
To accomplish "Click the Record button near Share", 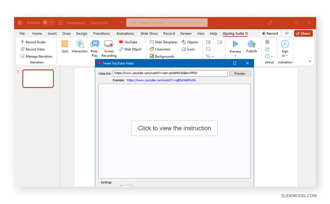I will click(x=270, y=33).
